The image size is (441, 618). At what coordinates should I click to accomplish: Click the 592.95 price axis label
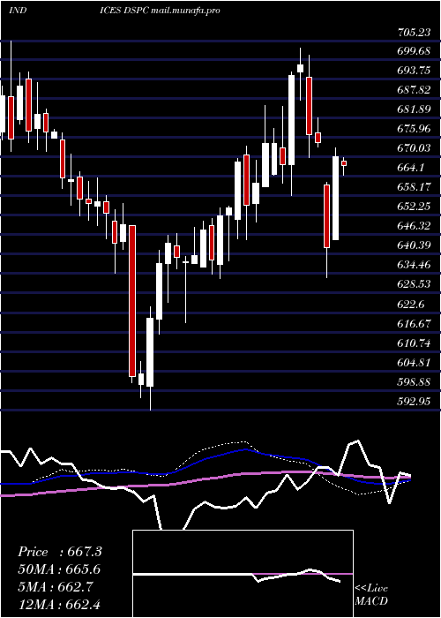[x=414, y=402]
